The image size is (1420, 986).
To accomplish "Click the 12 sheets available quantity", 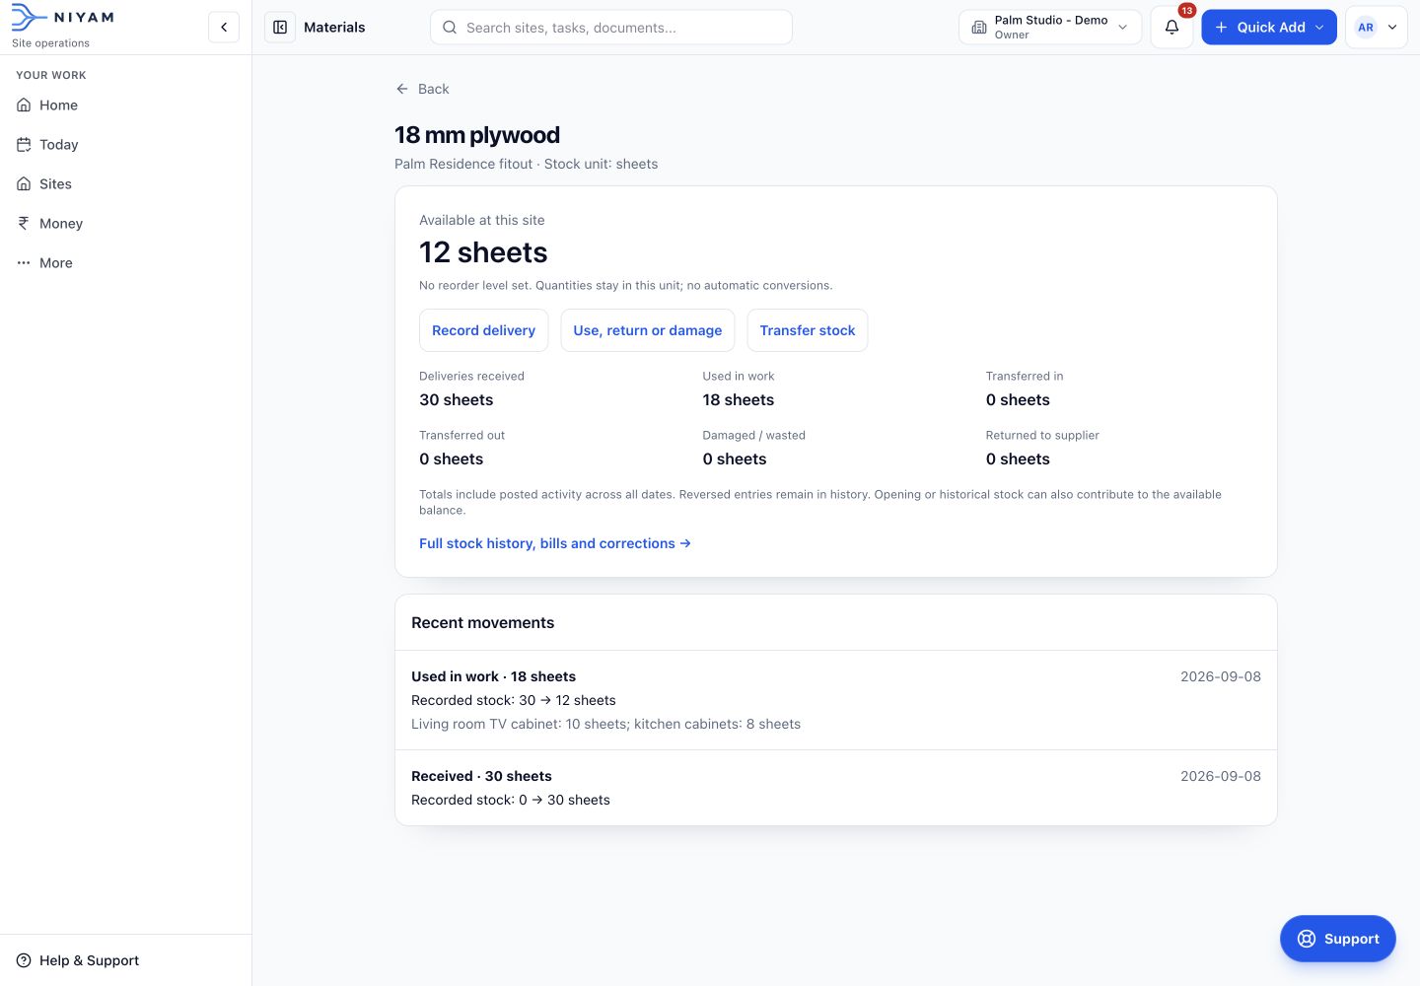I will pos(483,252).
